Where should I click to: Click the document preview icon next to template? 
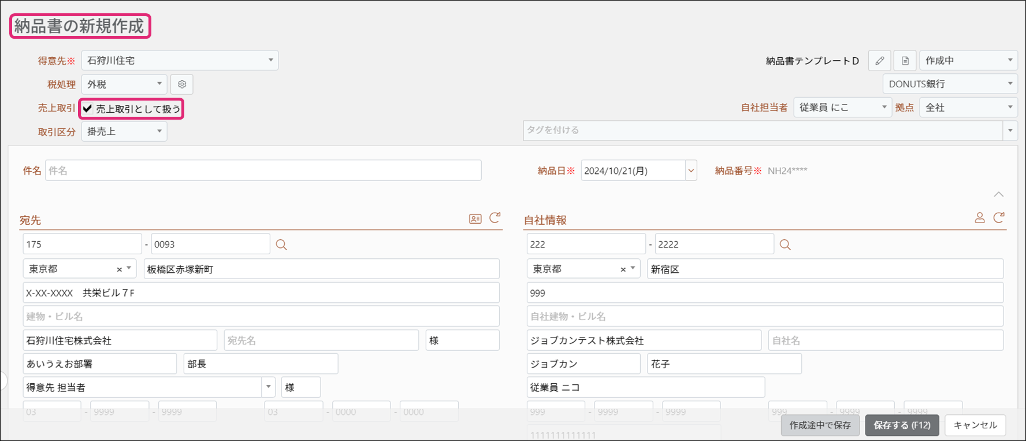tap(905, 61)
